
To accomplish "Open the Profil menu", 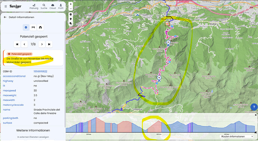I will click(x=61, y=7).
